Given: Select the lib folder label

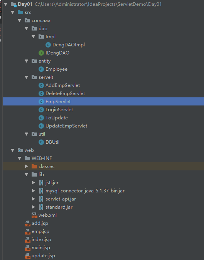Looking at the screenshot, I should (x=41, y=175).
